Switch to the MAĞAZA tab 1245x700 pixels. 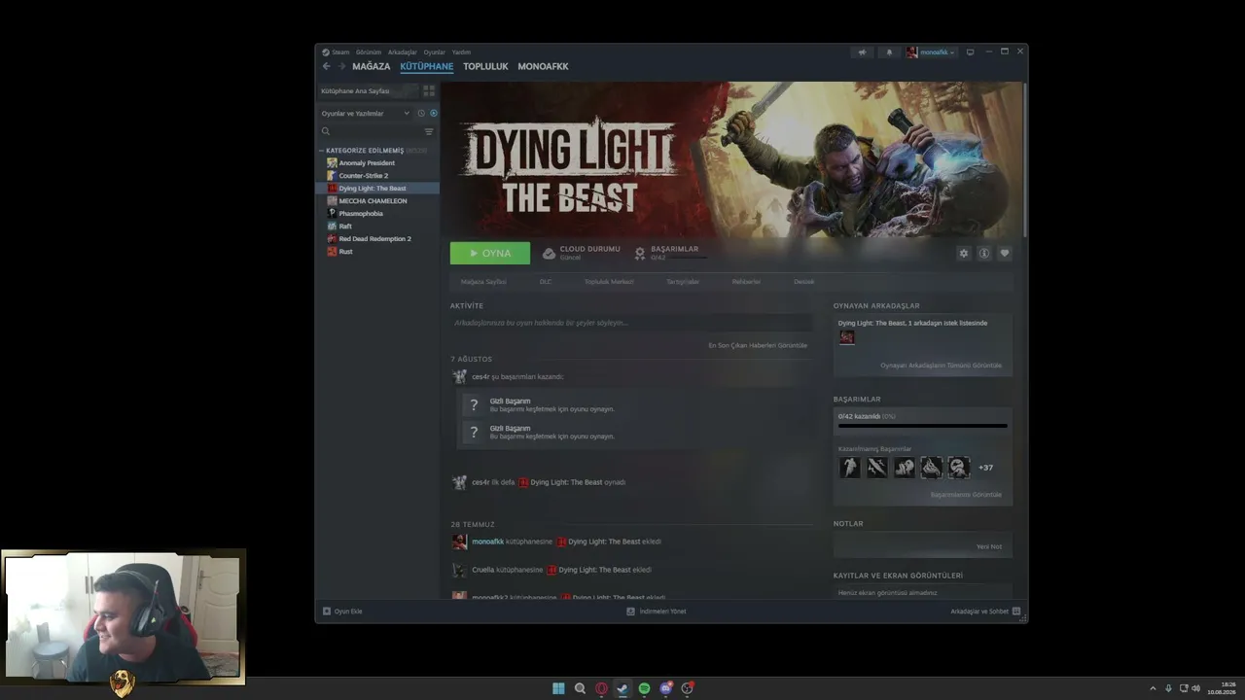(371, 66)
